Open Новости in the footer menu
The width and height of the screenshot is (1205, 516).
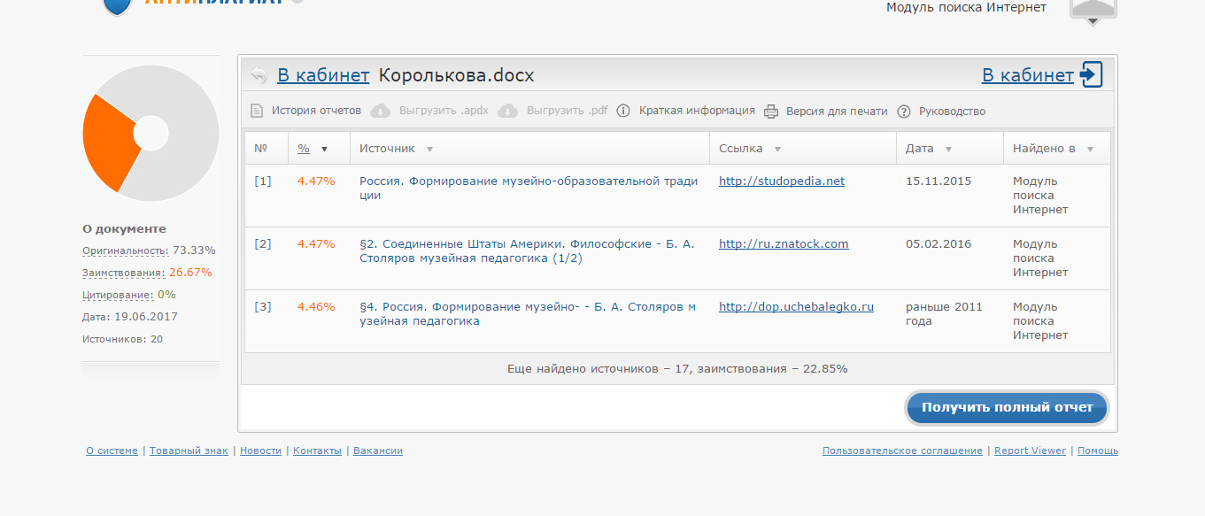[x=260, y=451]
